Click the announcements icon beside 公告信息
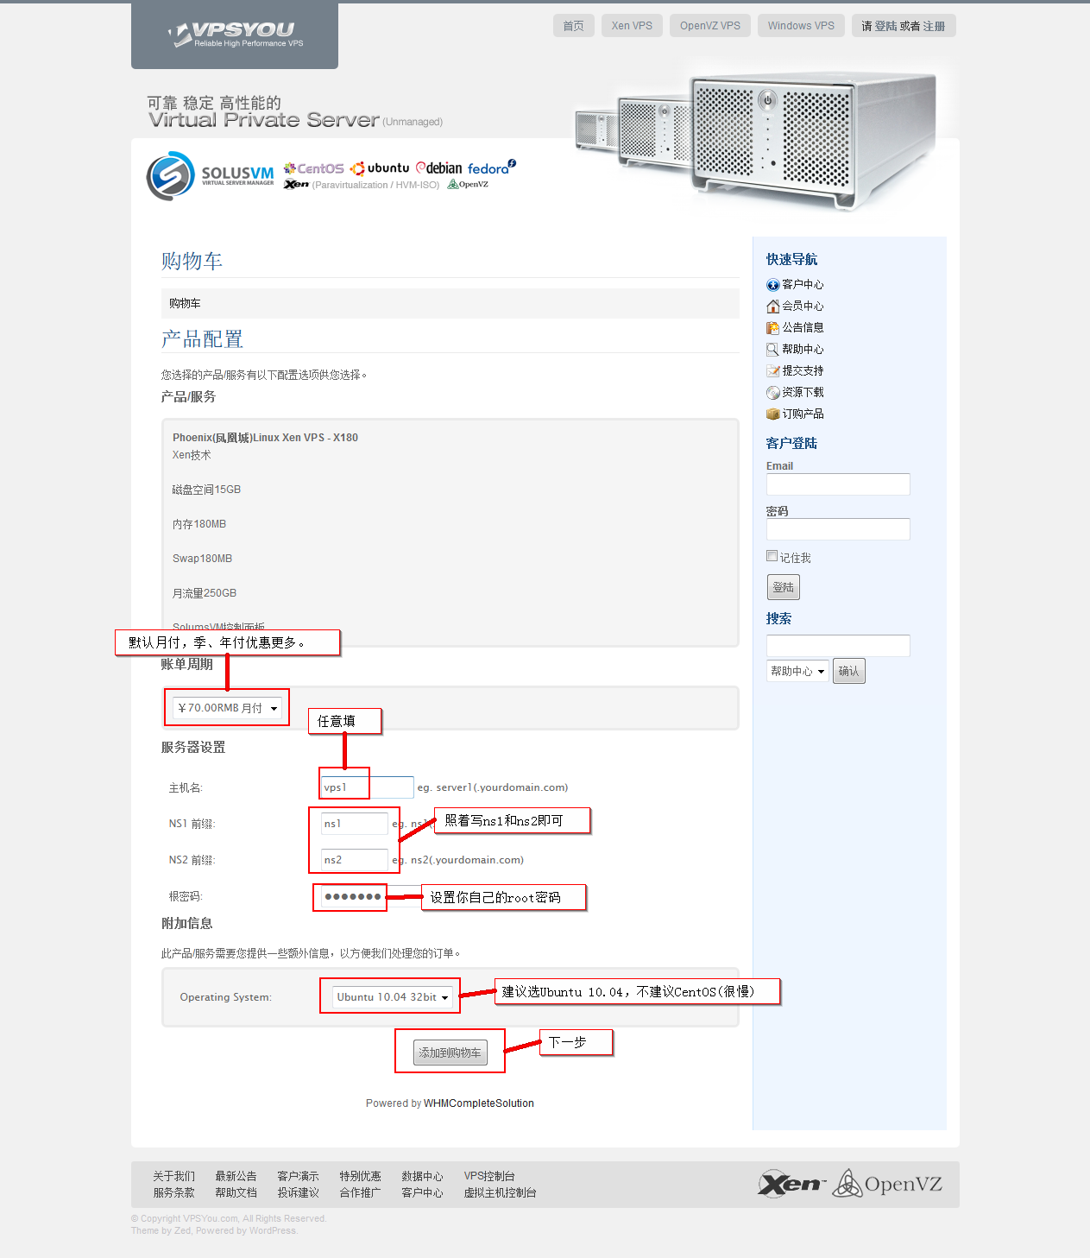 (x=772, y=328)
